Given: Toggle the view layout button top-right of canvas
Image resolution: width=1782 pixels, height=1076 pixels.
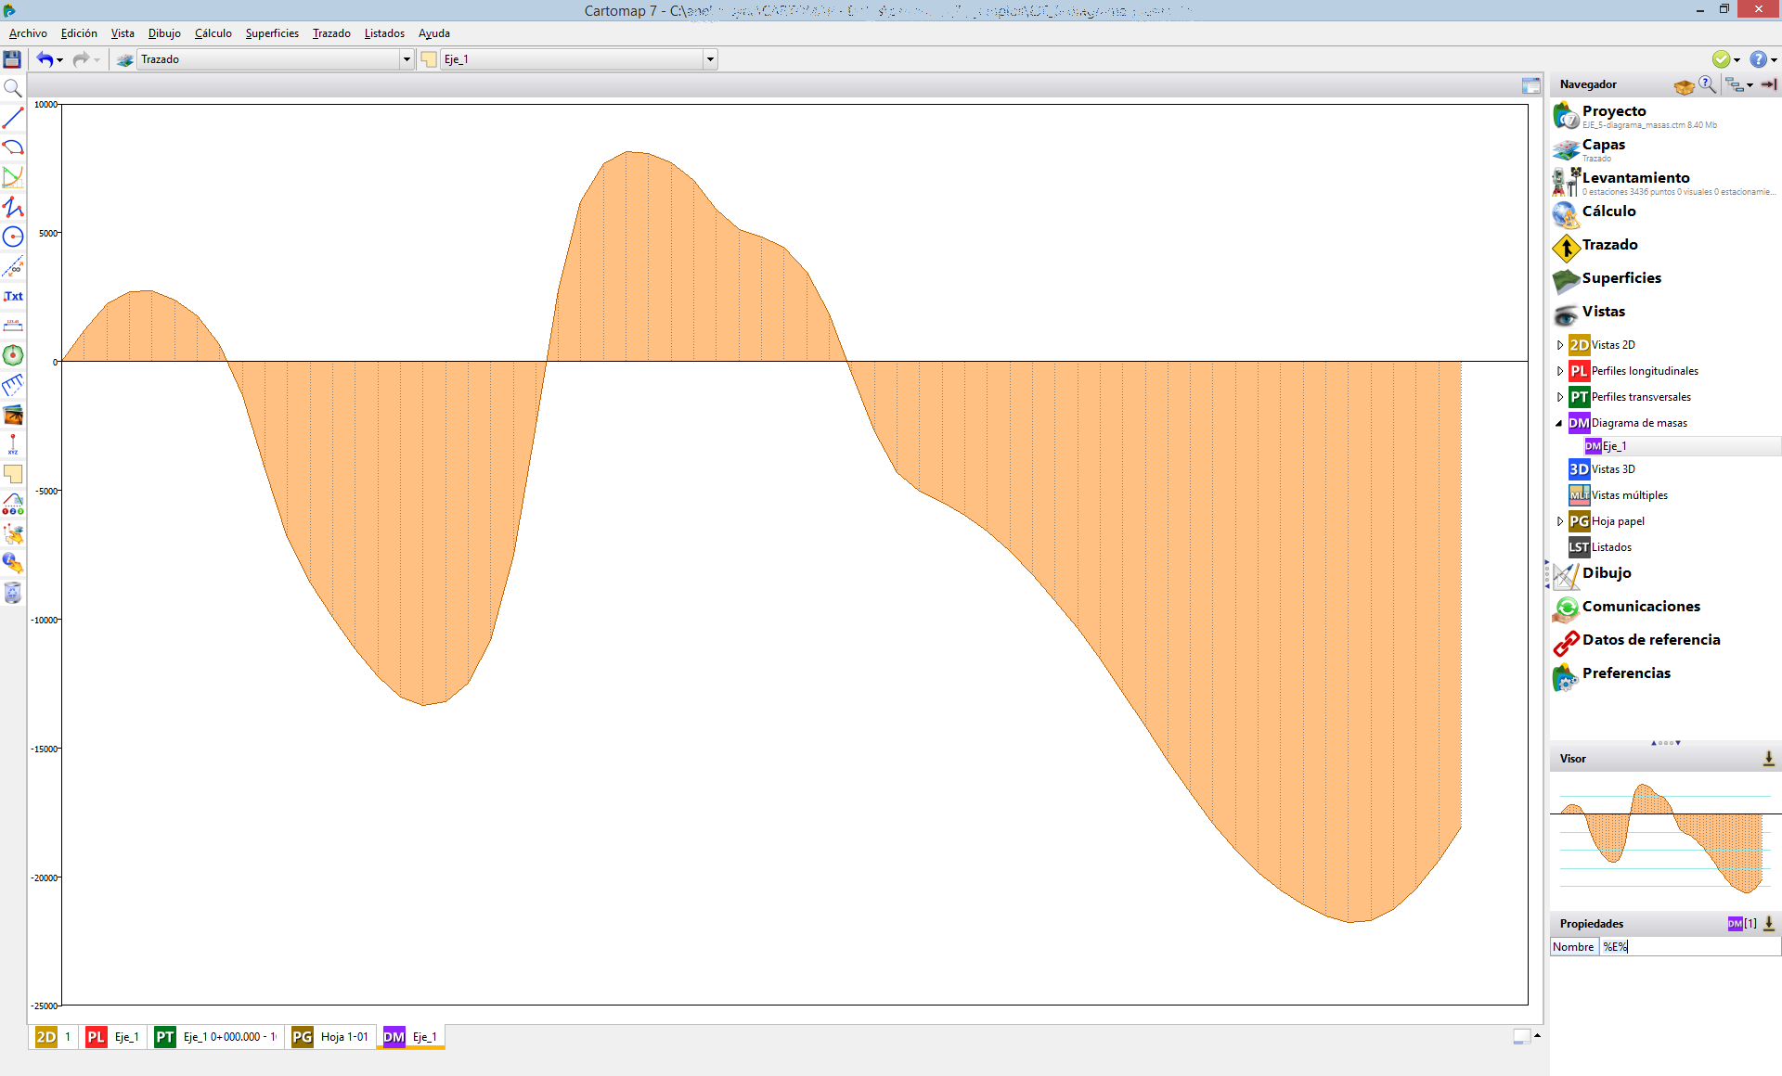Looking at the screenshot, I should pos(1530,85).
